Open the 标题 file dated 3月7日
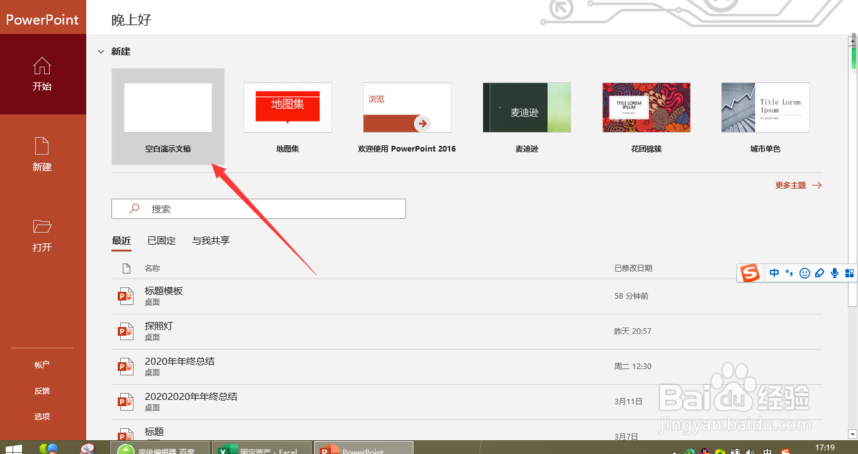The width and height of the screenshot is (858, 454). click(x=466, y=431)
